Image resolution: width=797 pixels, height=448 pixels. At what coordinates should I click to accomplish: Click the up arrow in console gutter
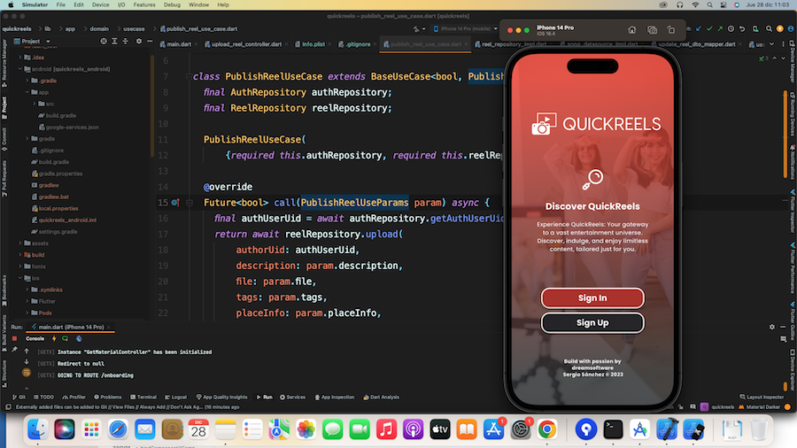tap(27, 351)
